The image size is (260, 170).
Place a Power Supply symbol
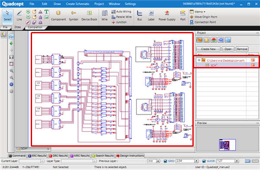click(167, 16)
